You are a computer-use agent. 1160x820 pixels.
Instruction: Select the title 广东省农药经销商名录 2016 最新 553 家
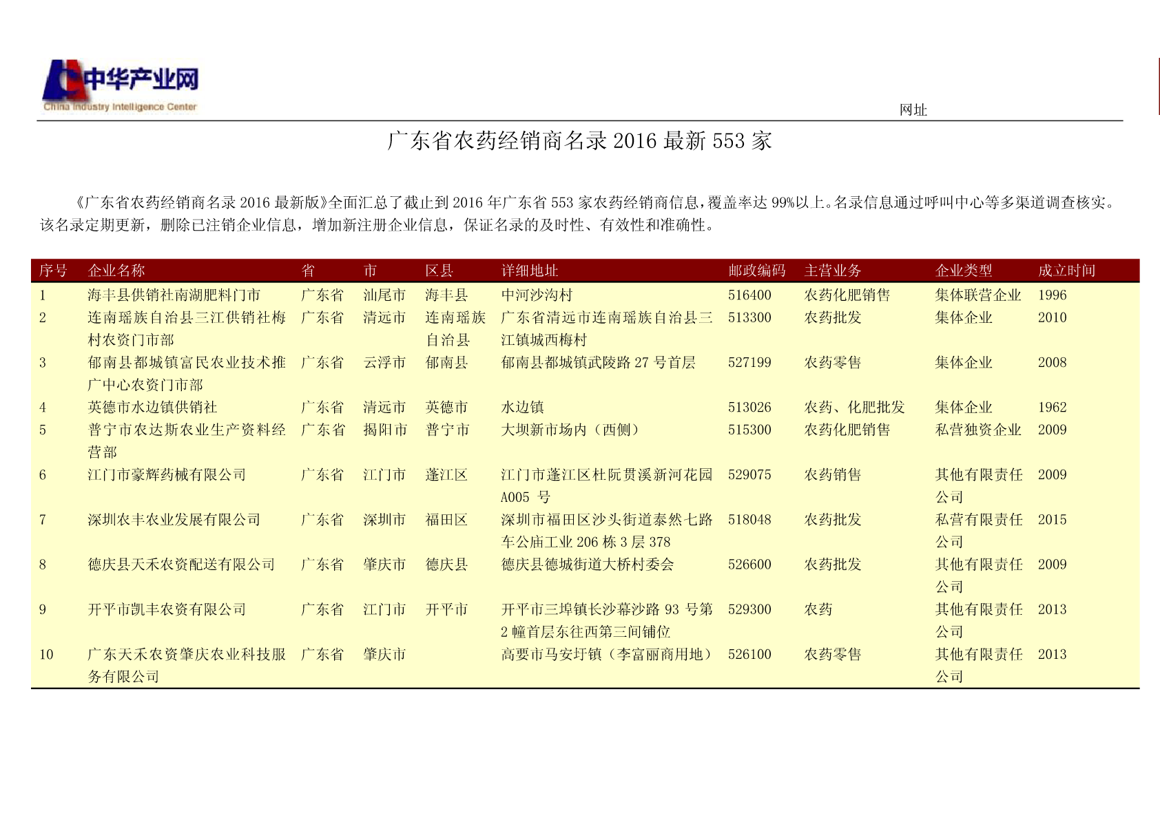point(579,141)
